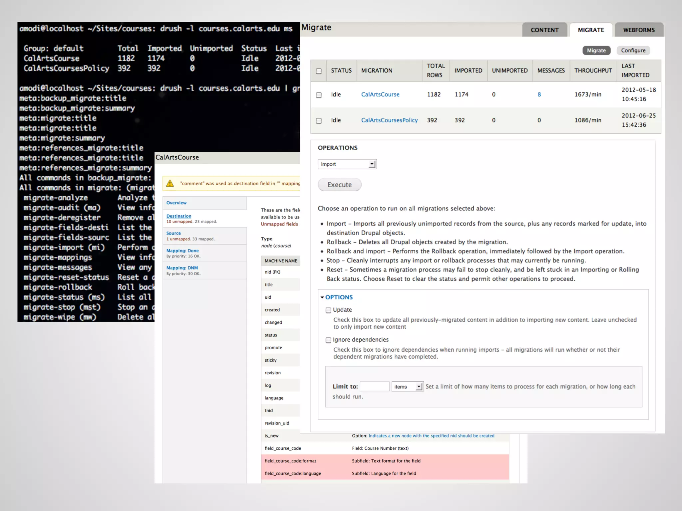Click the warning triangle icon
This screenshot has height=511, width=682.
(x=170, y=183)
